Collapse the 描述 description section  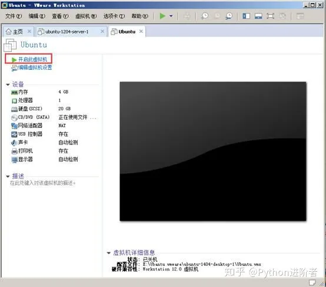point(8,177)
